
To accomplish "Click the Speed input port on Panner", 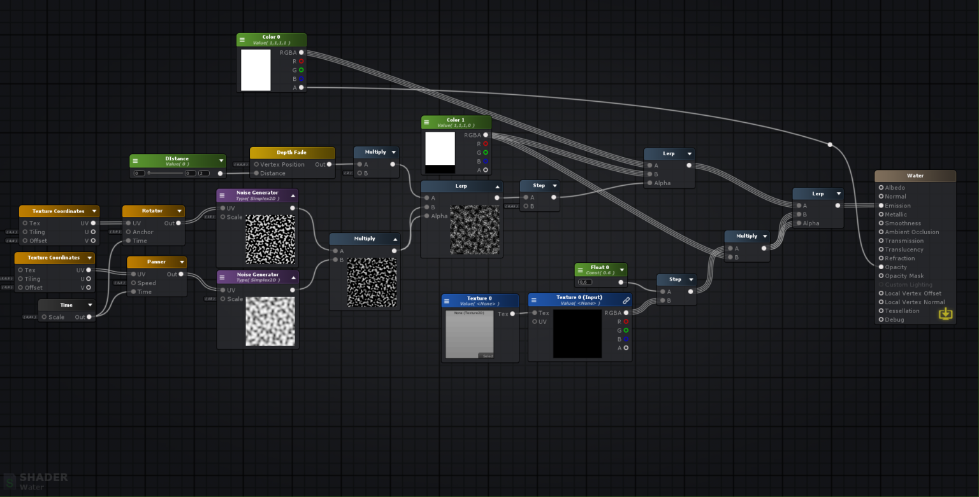I will coord(133,283).
